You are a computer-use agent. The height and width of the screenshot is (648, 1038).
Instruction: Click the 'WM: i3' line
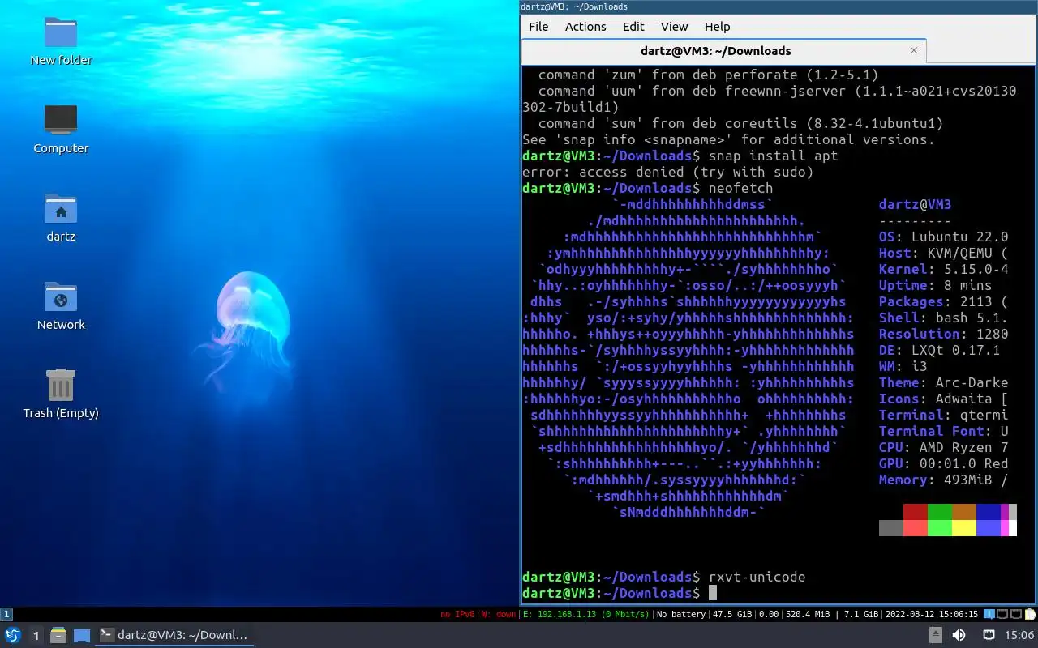903,366
